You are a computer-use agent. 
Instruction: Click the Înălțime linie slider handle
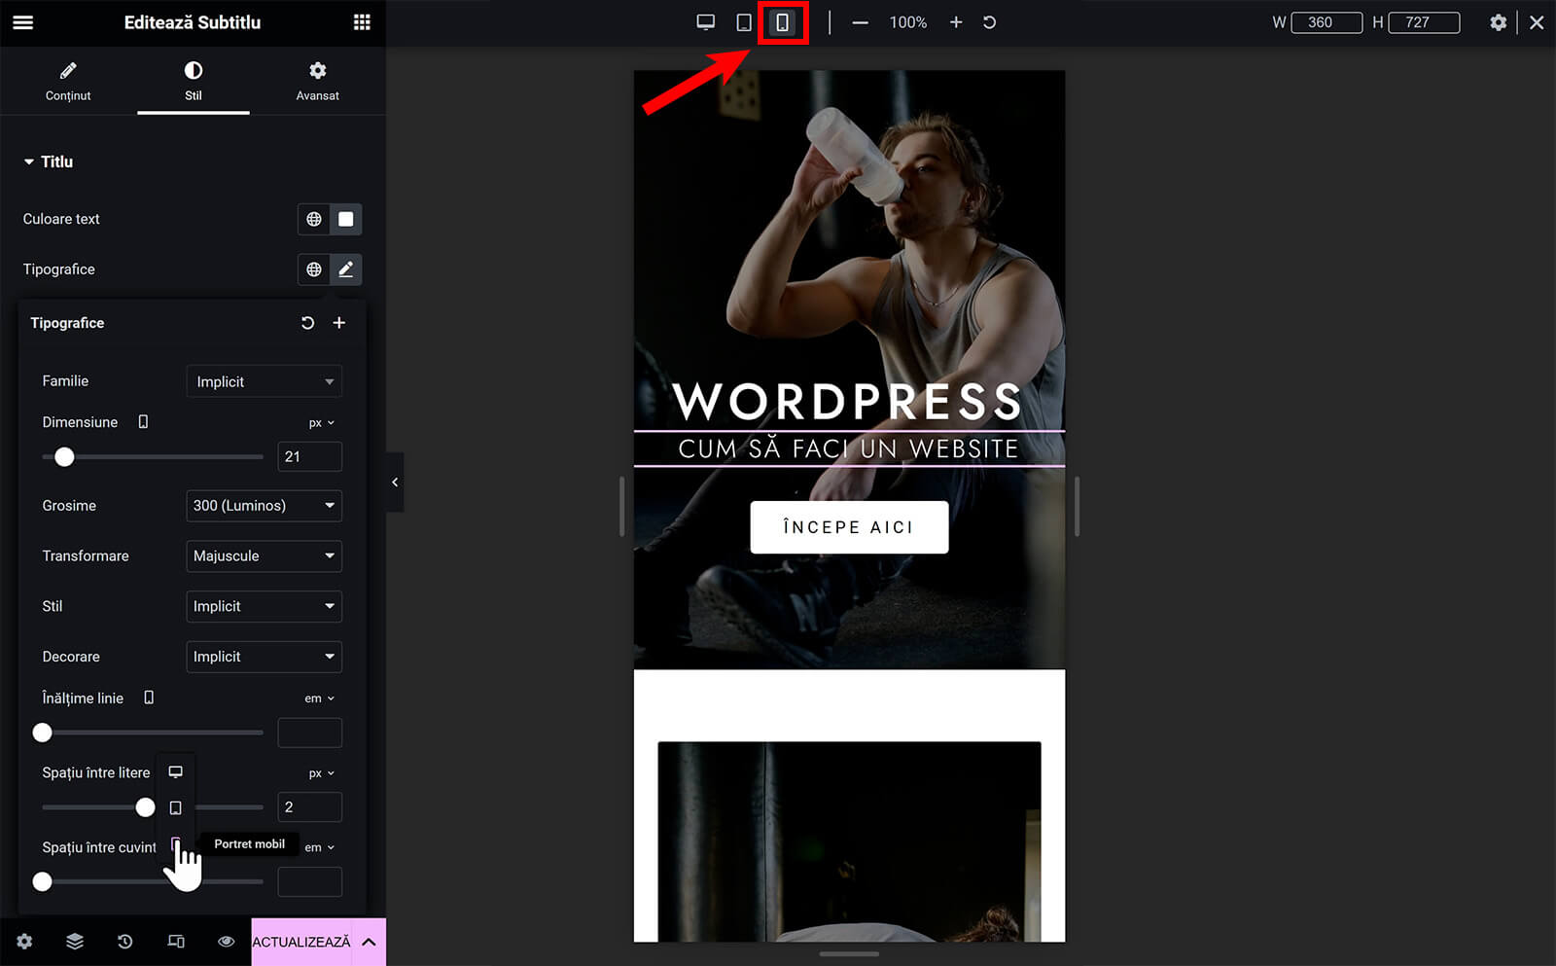point(42,733)
